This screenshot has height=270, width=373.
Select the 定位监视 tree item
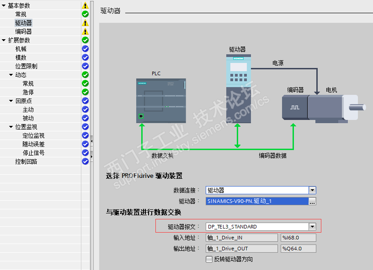point(33,135)
